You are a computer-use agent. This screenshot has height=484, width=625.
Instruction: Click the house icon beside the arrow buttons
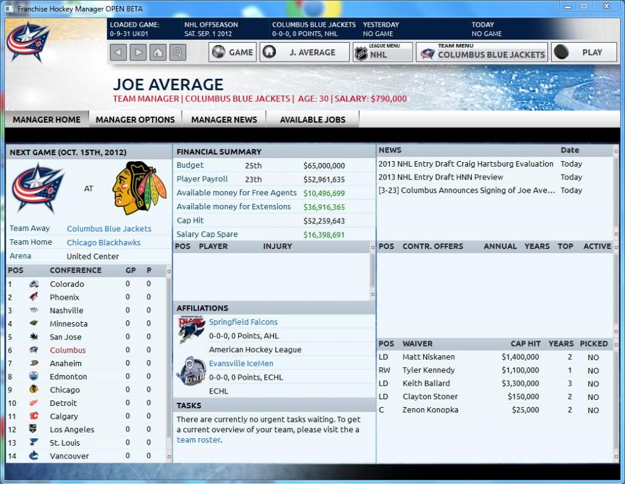pos(158,52)
